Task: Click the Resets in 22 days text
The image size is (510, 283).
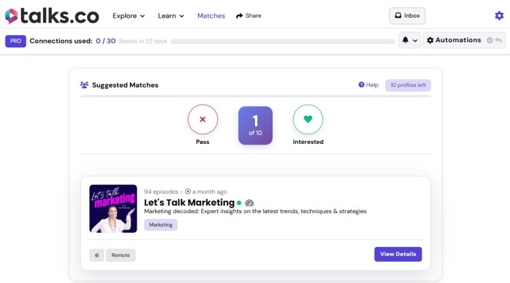Action: (143, 41)
